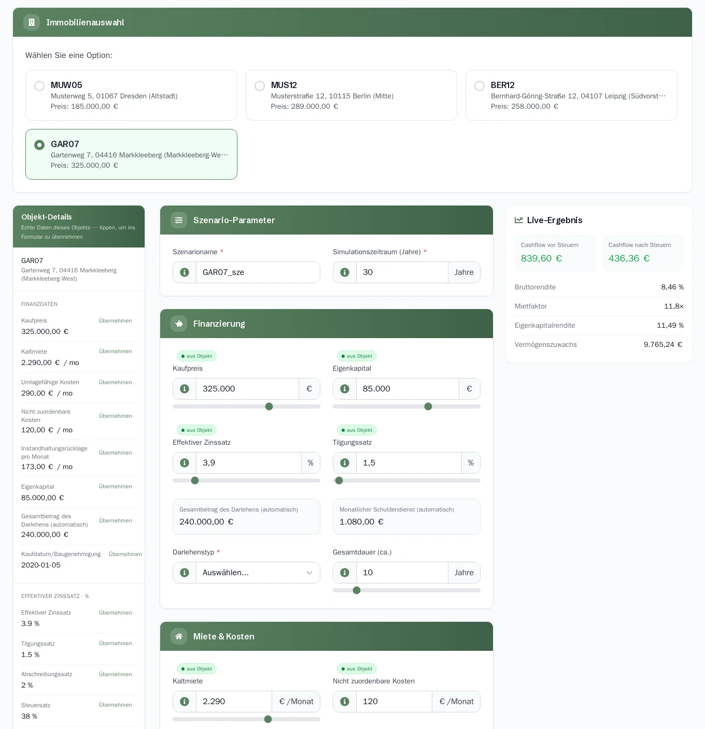This screenshot has height=729, width=705.
Task: Click the sliders icon in Szenario-Parameter header
Action: (179, 220)
